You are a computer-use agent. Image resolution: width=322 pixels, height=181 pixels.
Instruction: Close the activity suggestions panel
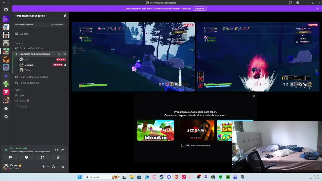(x=254, y=96)
